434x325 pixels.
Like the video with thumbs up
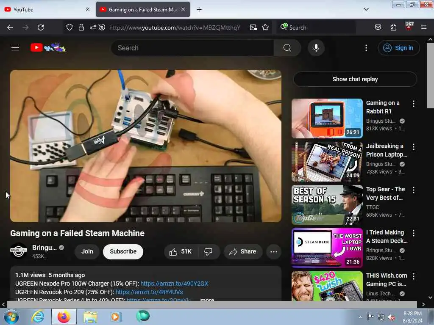point(181,251)
